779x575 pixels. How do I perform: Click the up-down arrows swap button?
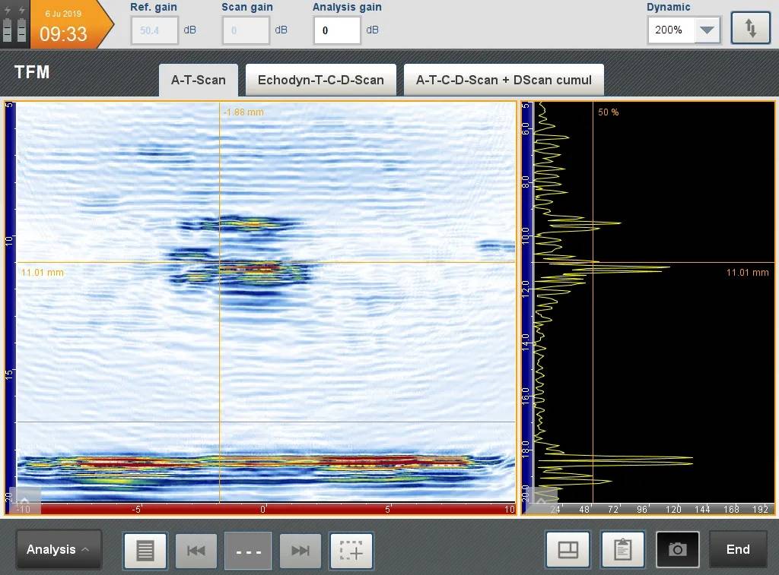coord(750,29)
